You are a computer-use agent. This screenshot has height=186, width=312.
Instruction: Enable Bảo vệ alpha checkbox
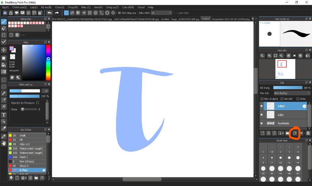pos(262,99)
